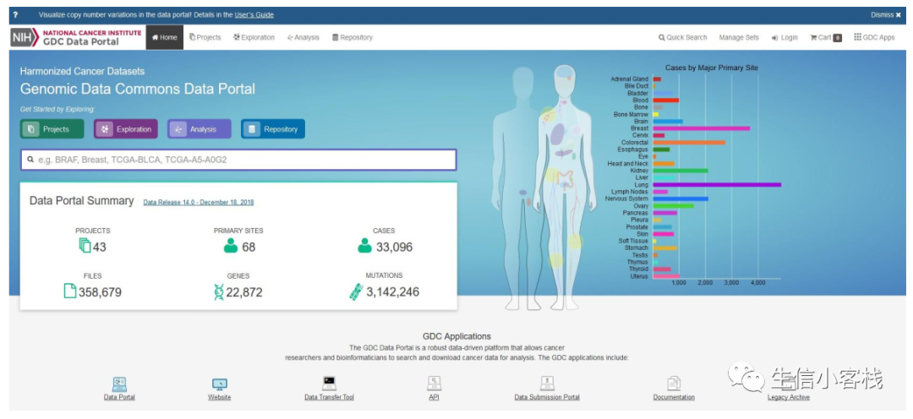
Task: Click the green Projects button
Action: click(52, 129)
